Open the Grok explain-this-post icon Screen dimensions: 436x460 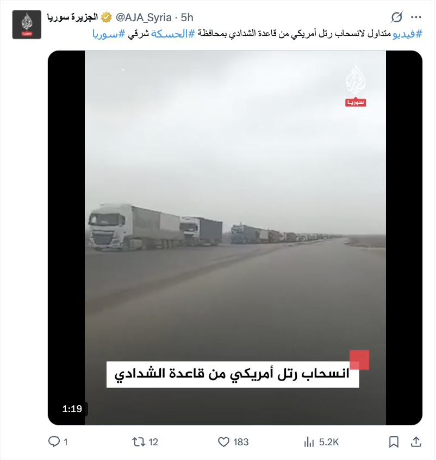(396, 17)
